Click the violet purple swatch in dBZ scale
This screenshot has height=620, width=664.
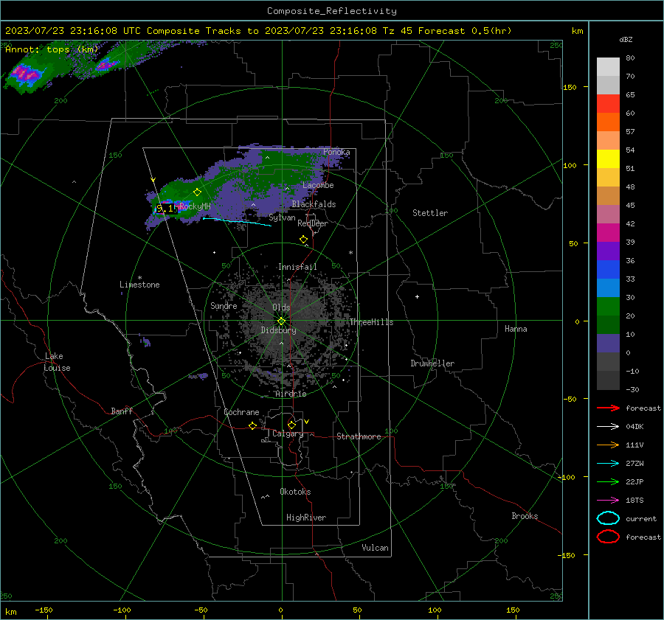click(x=608, y=251)
